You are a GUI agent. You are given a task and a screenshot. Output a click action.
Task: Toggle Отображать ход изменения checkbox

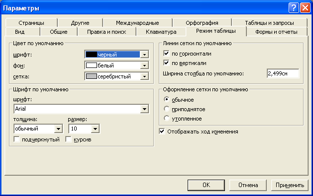pyautogui.click(x=162, y=131)
